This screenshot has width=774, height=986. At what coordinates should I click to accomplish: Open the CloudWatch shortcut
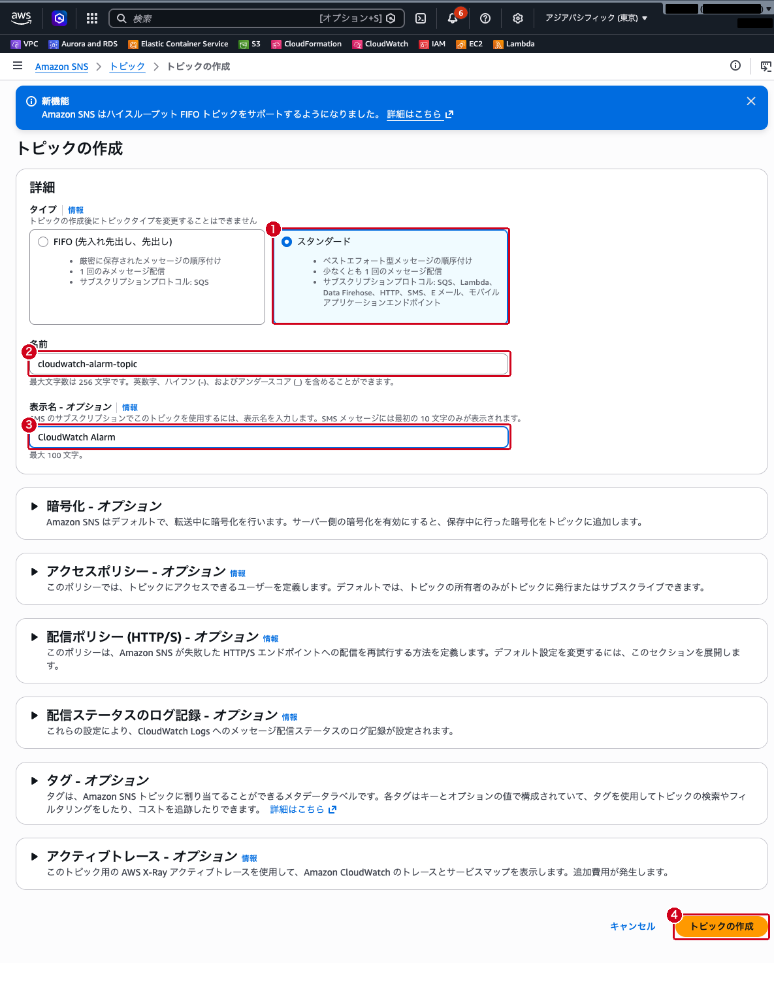380,44
